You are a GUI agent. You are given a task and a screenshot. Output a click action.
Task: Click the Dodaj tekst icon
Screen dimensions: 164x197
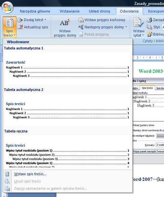pyautogui.click(x=20, y=20)
